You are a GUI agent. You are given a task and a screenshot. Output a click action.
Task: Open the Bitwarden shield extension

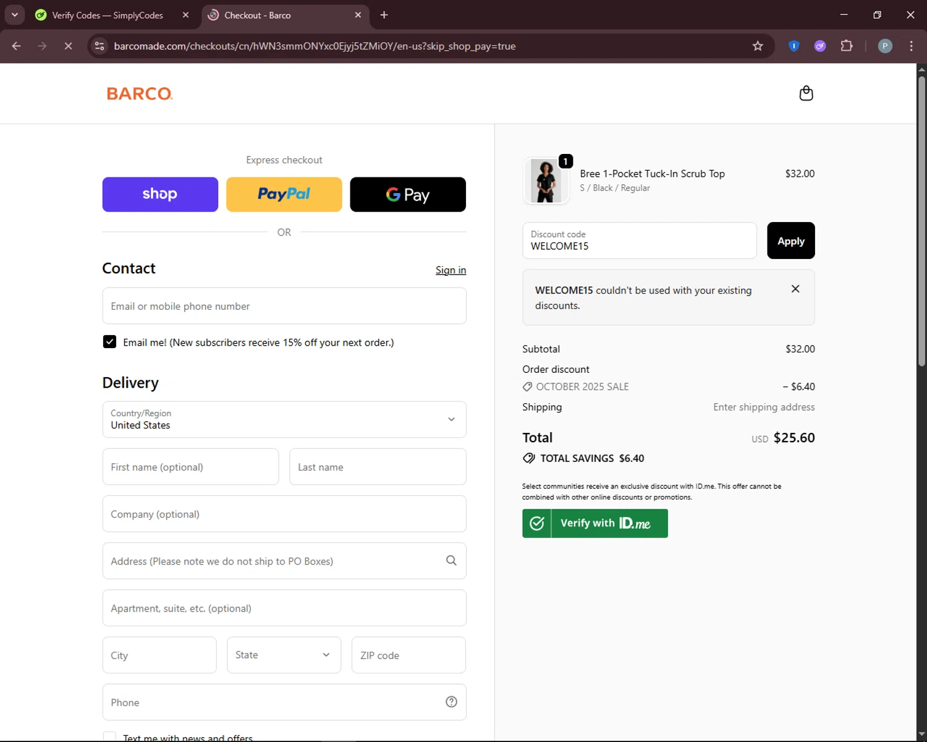(794, 46)
